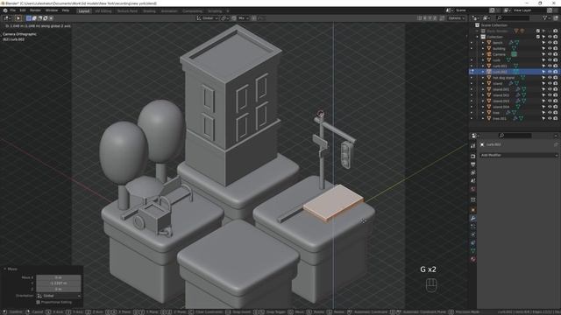Screen dimensions: 561x315
Task: Open View Layer properties tab
Action: tap(473, 172)
